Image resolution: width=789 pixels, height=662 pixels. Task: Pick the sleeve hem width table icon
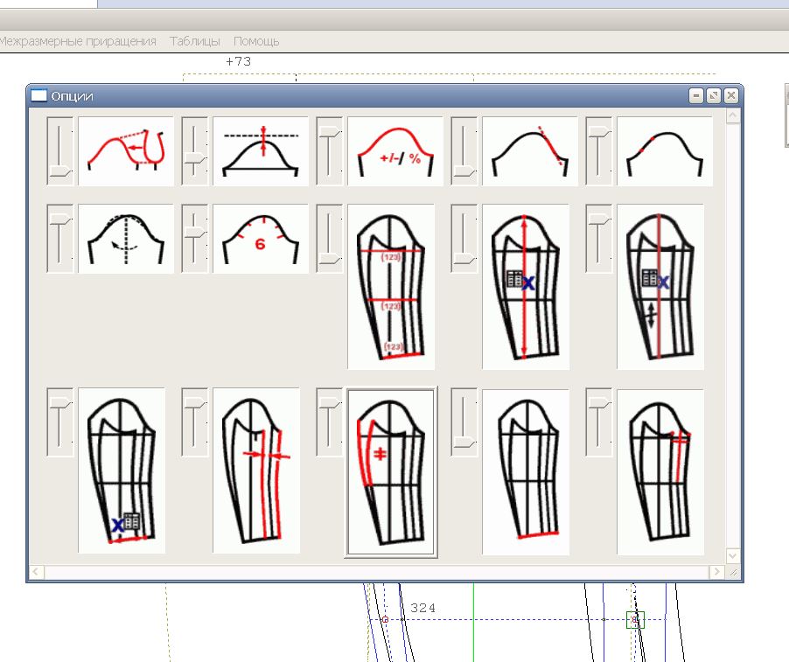coord(122,470)
